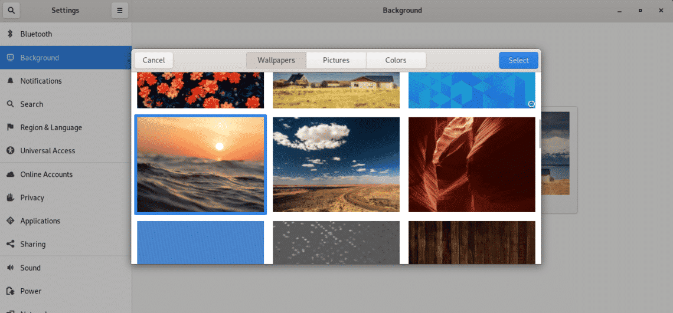This screenshot has height=313, width=673.
Task: Open Region & Language settings
Action: click(66, 127)
